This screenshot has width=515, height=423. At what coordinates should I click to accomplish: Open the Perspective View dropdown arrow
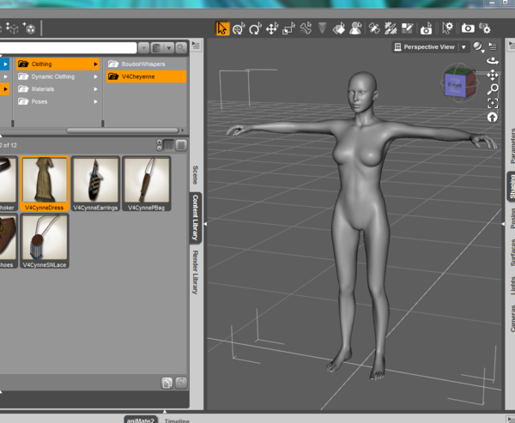click(x=463, y=47)
